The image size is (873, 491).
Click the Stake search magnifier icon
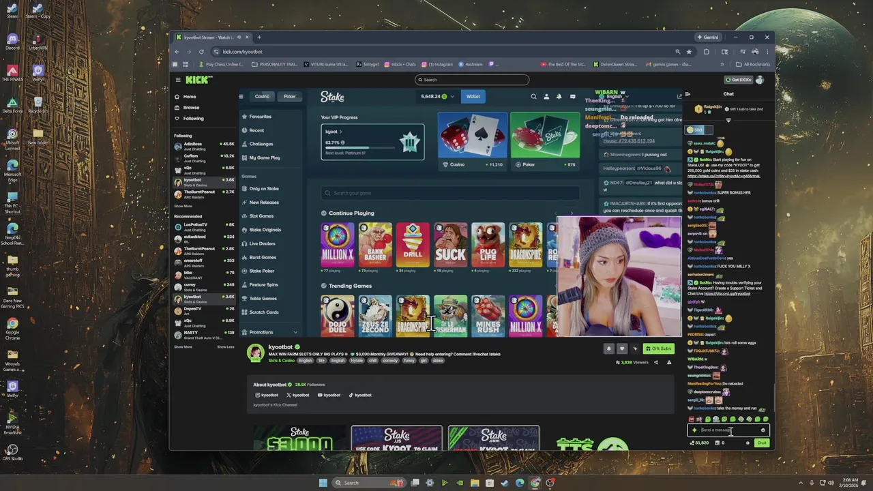pyautogui.click(x=534, y=97)
